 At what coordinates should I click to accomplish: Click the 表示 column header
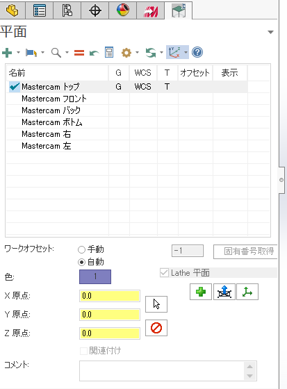pos(230,73)
